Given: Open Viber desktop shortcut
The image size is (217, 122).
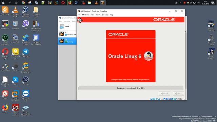Looking at the screenshot, I should [x=26, y=25].
